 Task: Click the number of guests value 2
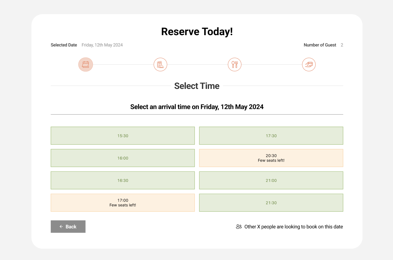[342, 45]
